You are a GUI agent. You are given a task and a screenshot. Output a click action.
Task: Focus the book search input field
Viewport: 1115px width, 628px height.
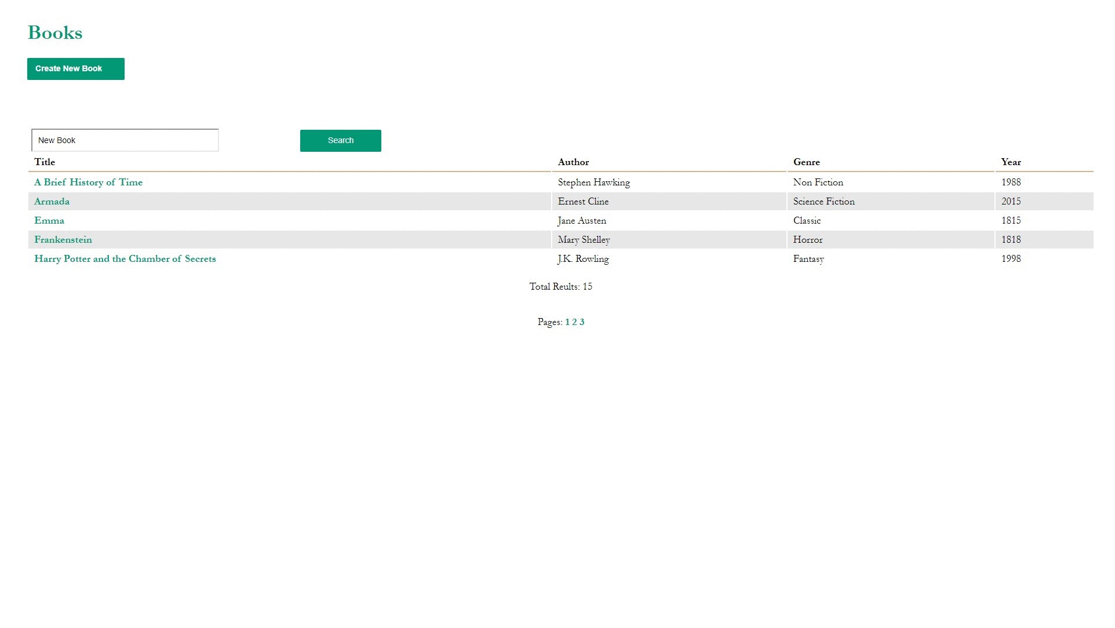[125, 141]
